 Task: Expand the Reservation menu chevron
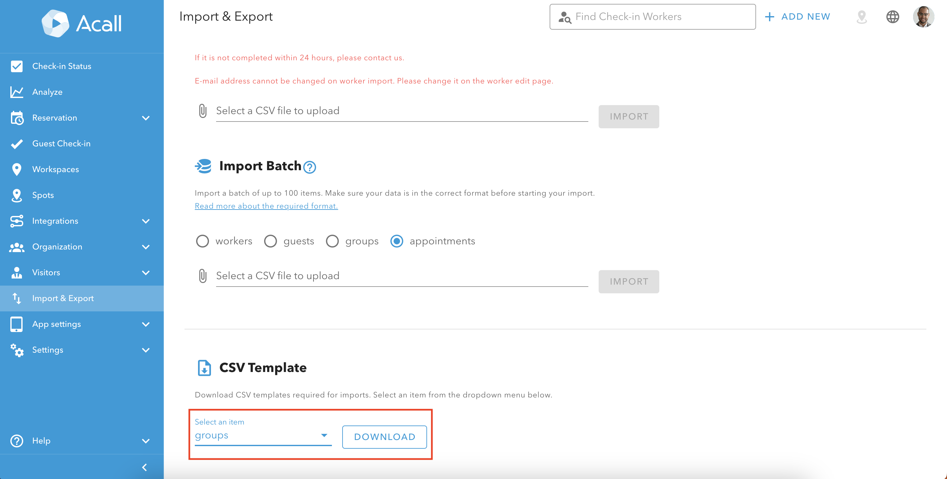pyautogui.click(x=146, y=118)
